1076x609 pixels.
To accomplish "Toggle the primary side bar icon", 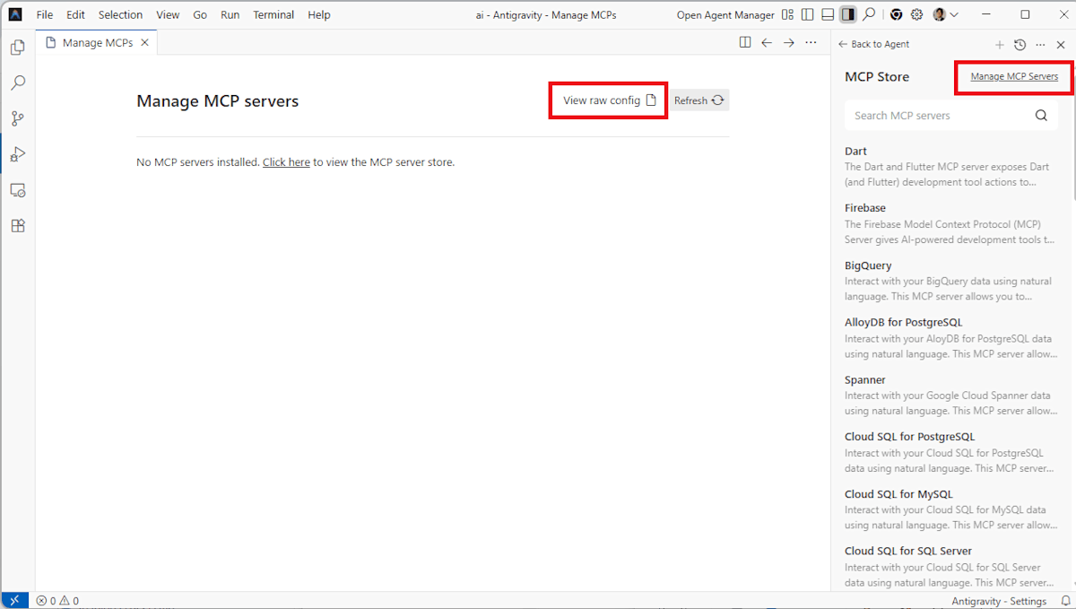I will 808,14.
